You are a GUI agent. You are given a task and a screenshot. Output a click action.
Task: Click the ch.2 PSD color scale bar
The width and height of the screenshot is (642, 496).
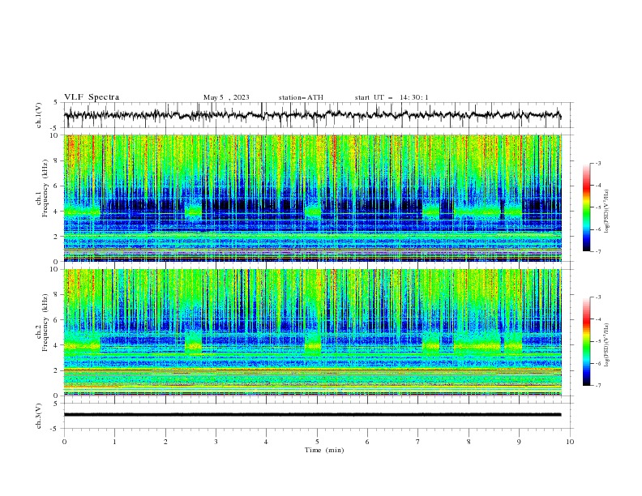click(587, 341)
